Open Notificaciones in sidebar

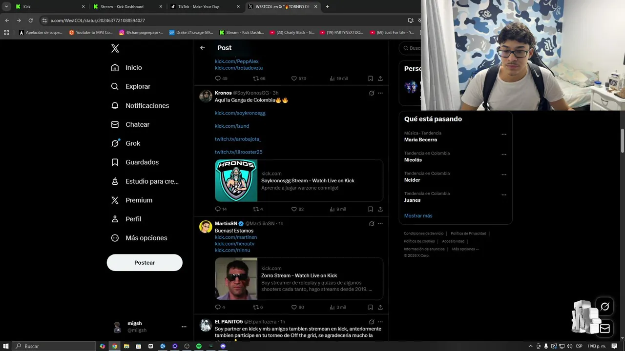point(140,105)
